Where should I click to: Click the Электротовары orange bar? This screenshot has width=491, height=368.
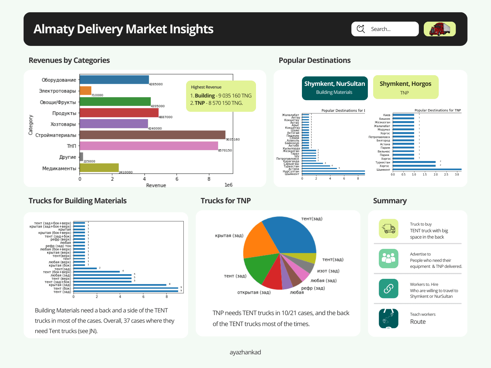(86, 91)
